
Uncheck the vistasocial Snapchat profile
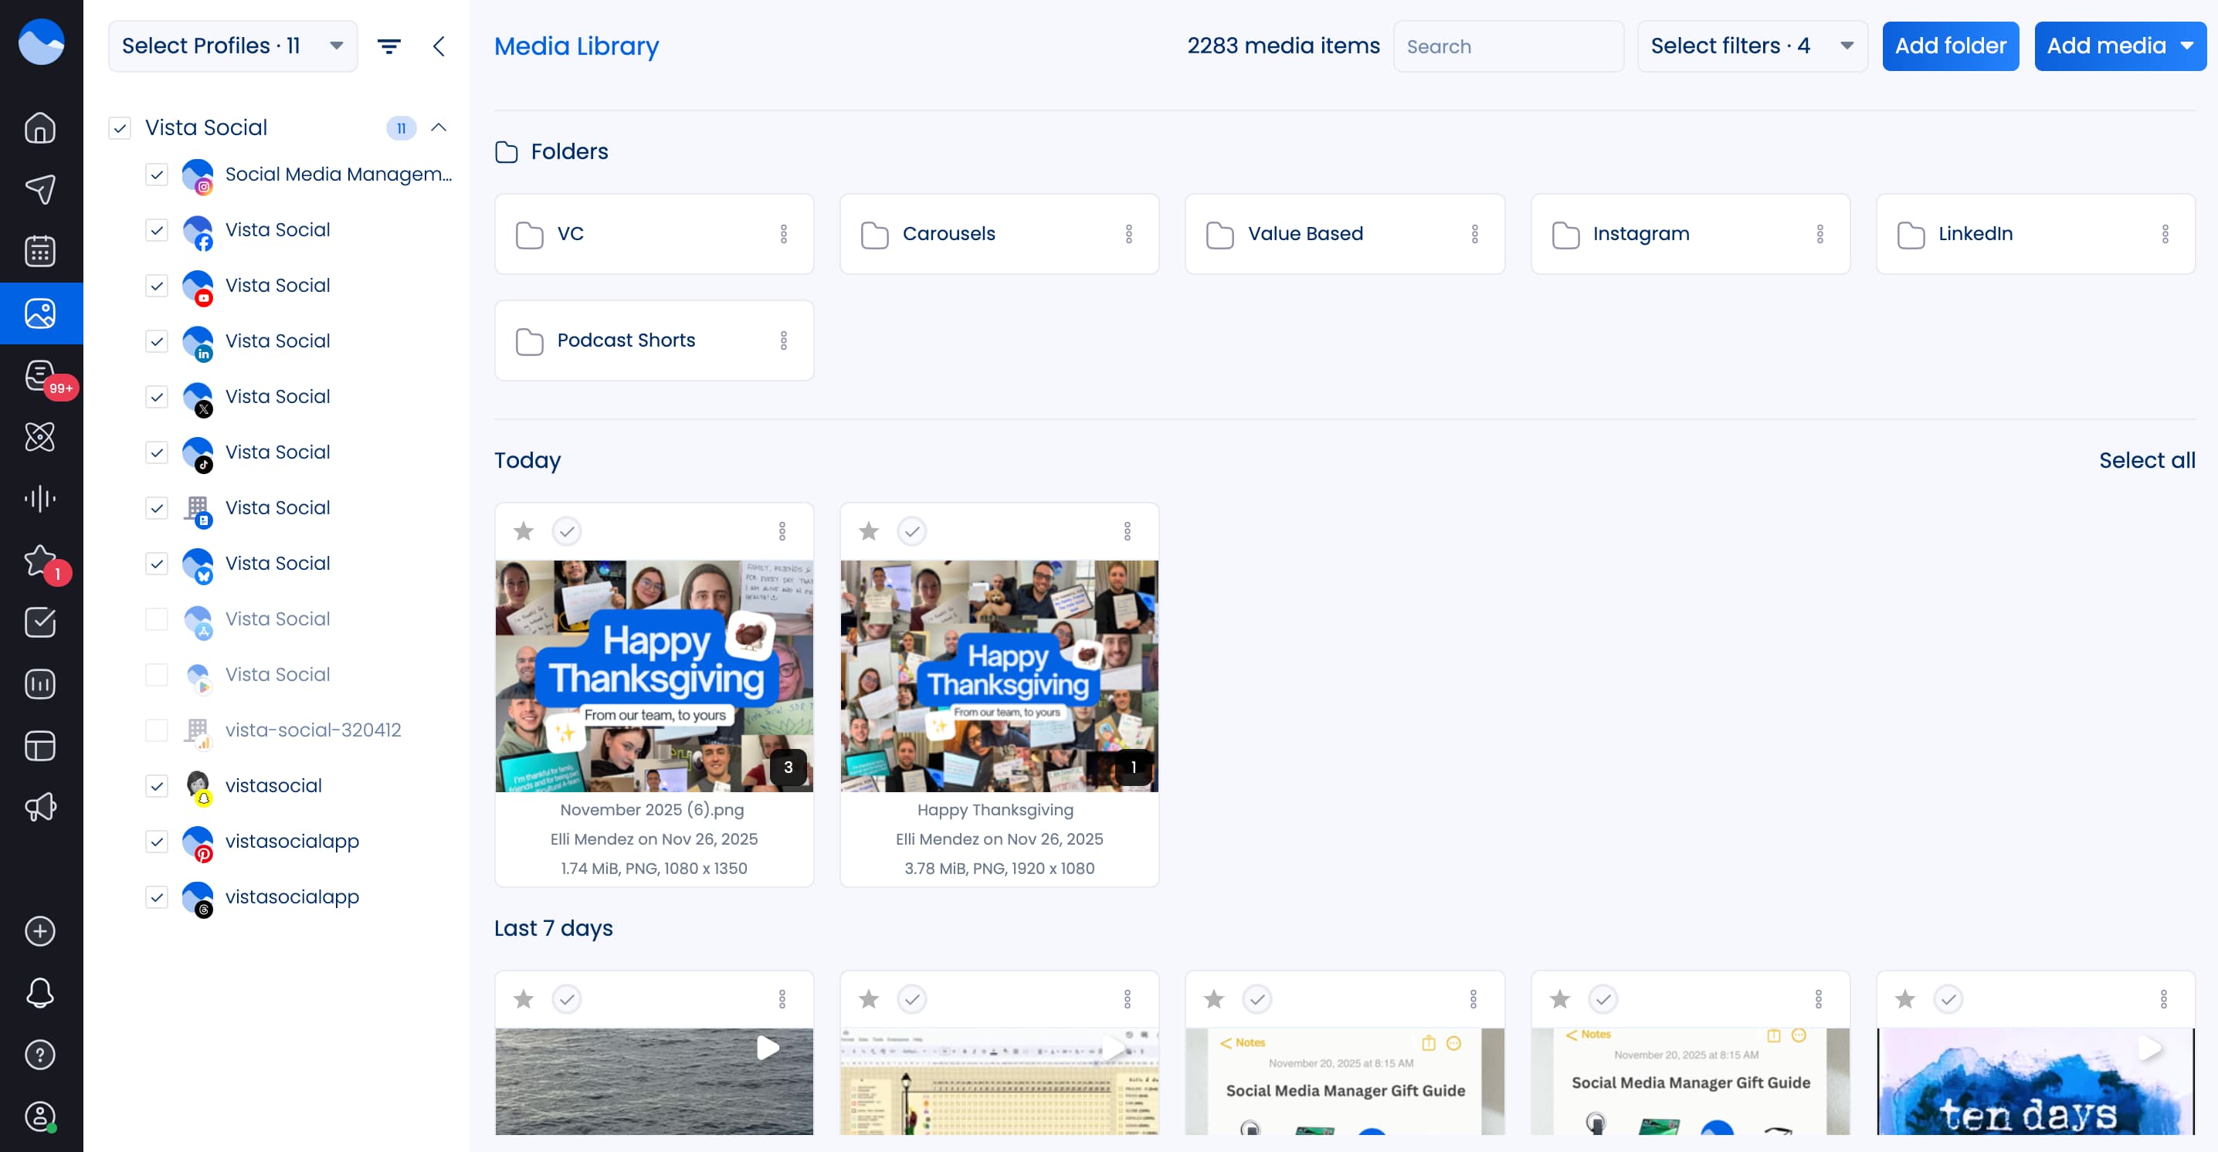tap(156, 786)
